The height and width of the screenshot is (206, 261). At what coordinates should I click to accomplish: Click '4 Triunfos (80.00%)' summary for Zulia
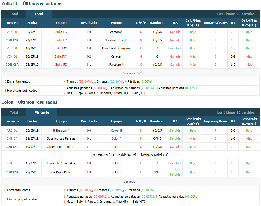click(78, 81)
